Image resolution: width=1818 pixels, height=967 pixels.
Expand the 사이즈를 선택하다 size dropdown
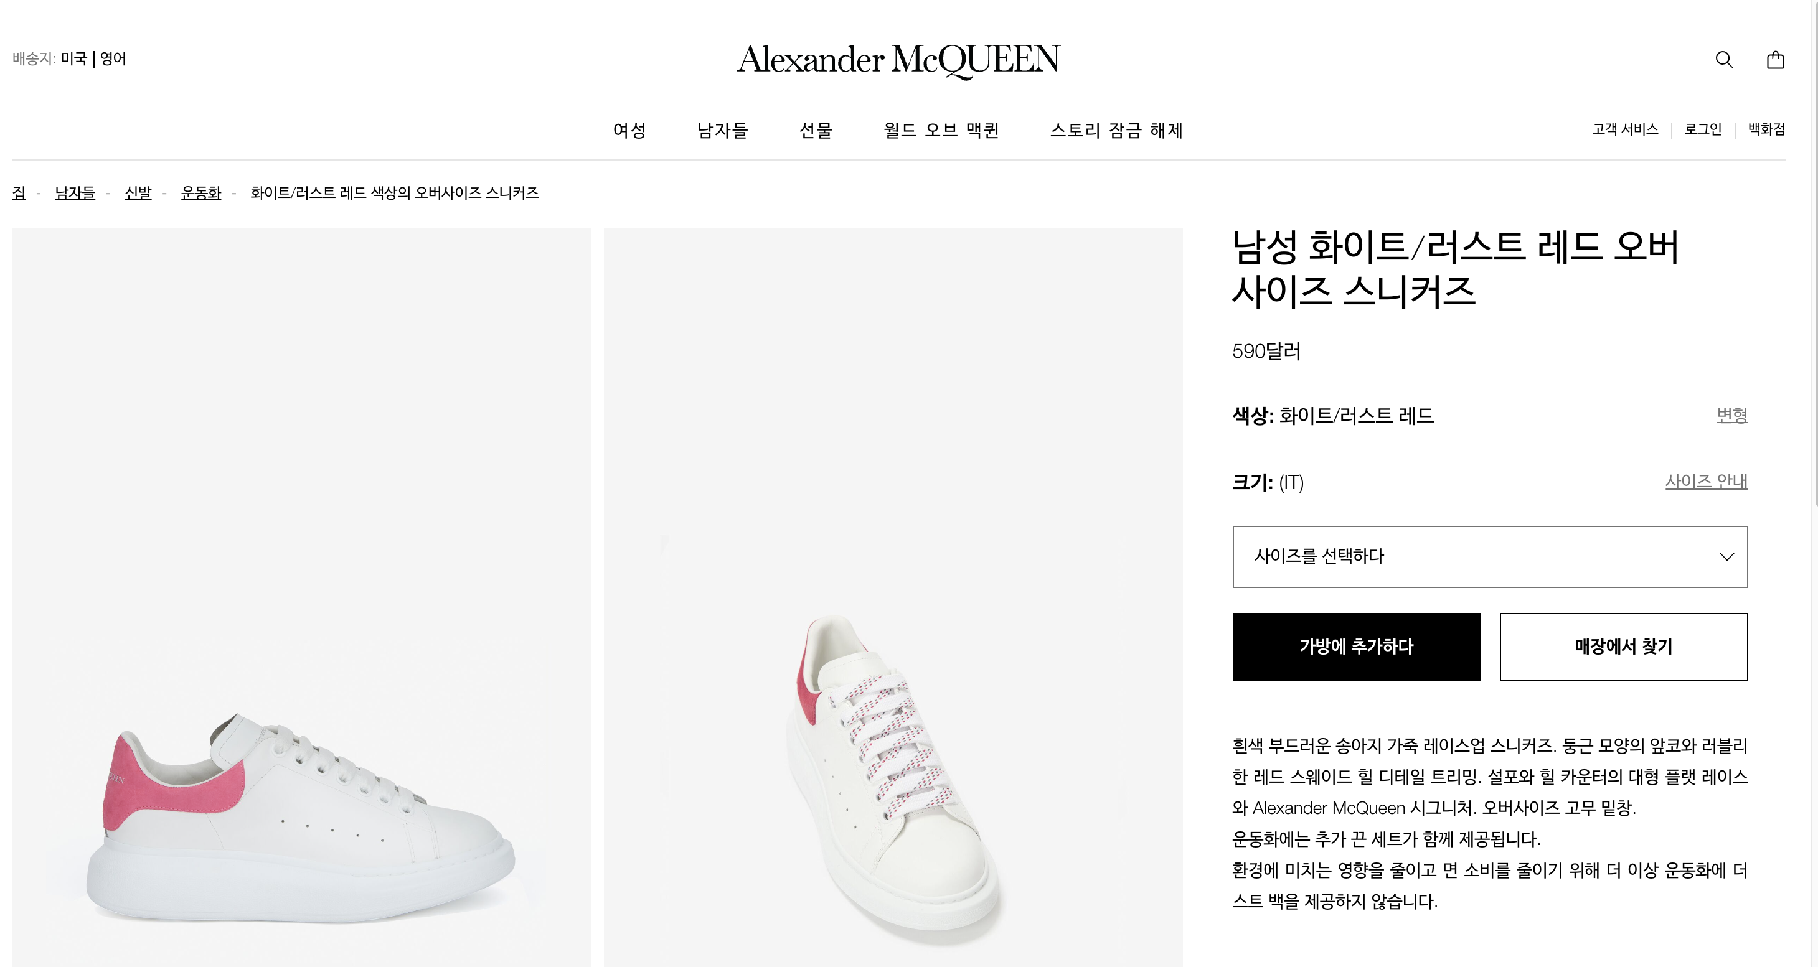coord(1489,556)
